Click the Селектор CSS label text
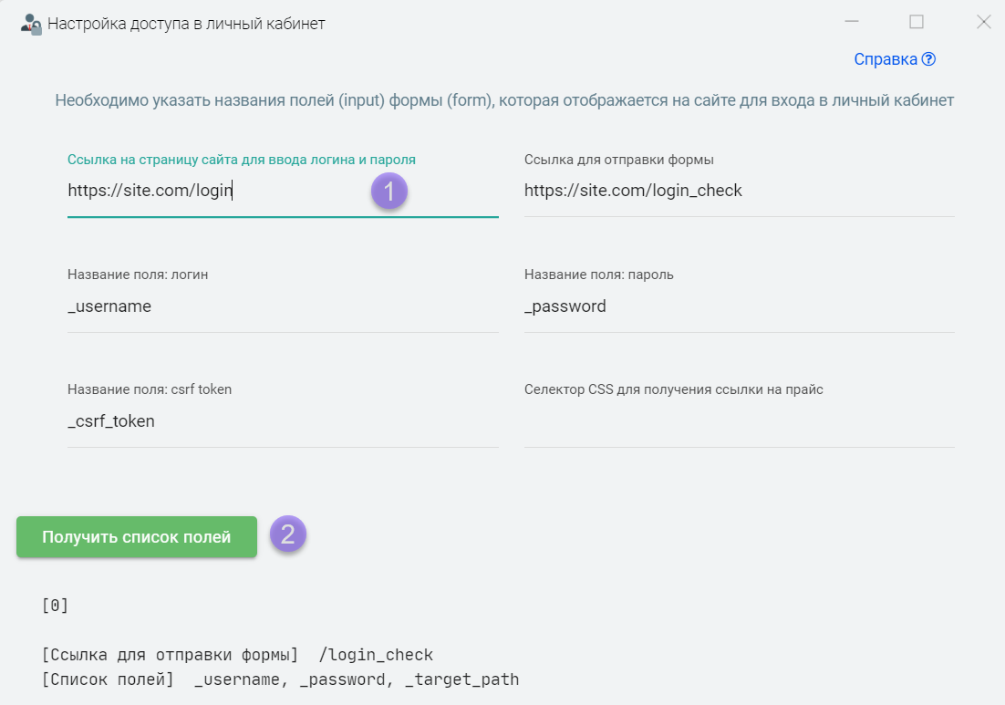 click(x=673, y=389)
